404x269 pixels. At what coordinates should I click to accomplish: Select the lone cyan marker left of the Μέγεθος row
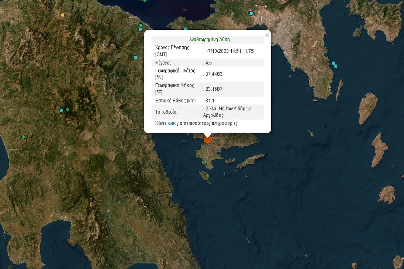click(x=135, y=57)
